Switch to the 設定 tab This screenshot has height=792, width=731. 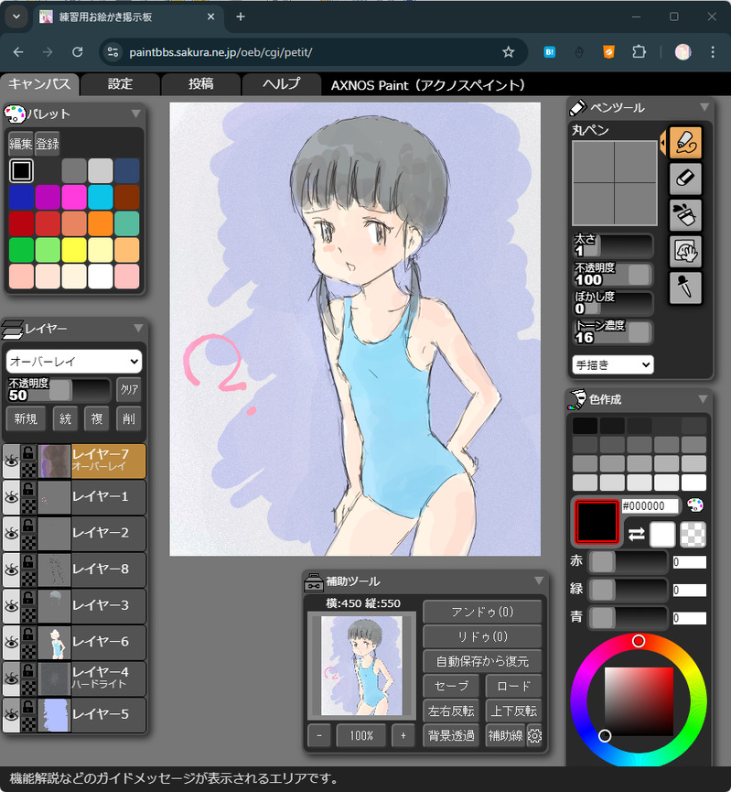pos(120,84)
